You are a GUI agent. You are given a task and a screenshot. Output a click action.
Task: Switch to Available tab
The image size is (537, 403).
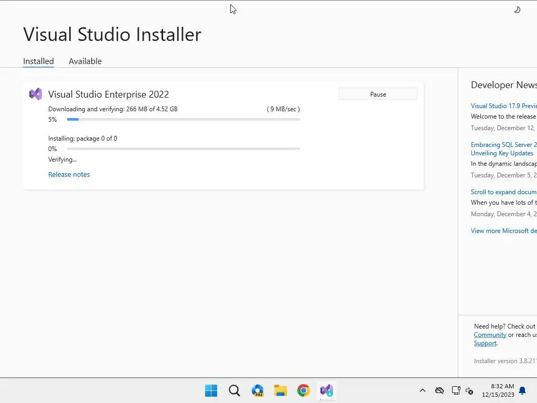tap(85, 61)
